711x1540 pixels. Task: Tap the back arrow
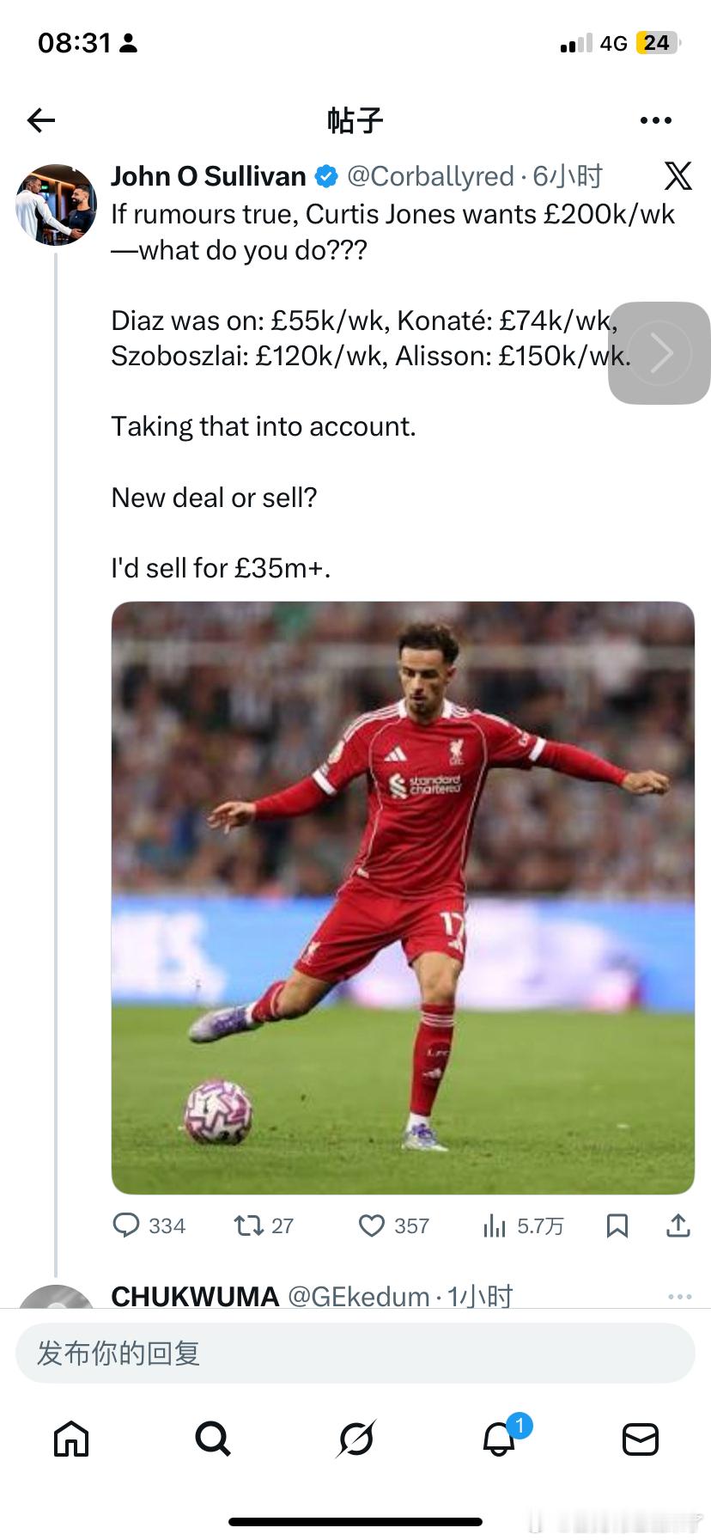tap(41, 120)
